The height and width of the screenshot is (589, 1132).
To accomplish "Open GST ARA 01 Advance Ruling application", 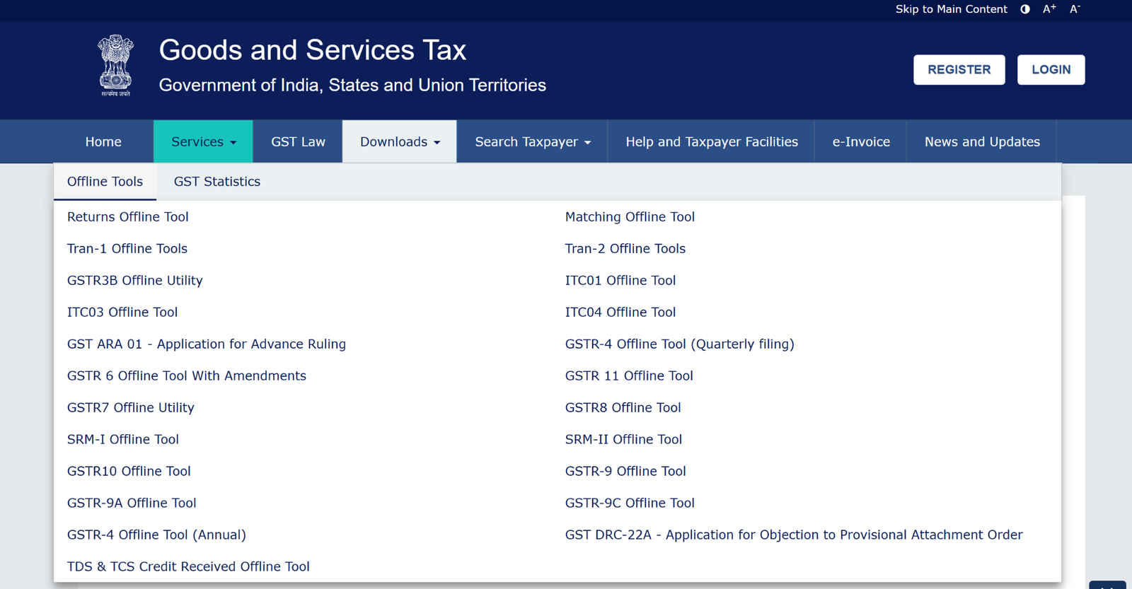I will pyautogui.click(x=207, y=344).
